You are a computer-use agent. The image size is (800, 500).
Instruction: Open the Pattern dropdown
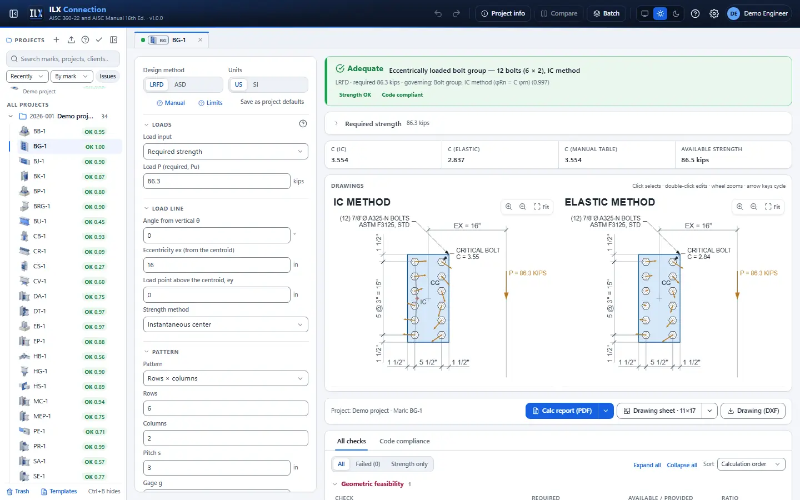226,378
